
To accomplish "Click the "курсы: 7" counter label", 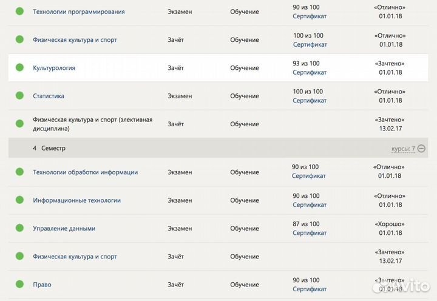I will tap(404, 148).
